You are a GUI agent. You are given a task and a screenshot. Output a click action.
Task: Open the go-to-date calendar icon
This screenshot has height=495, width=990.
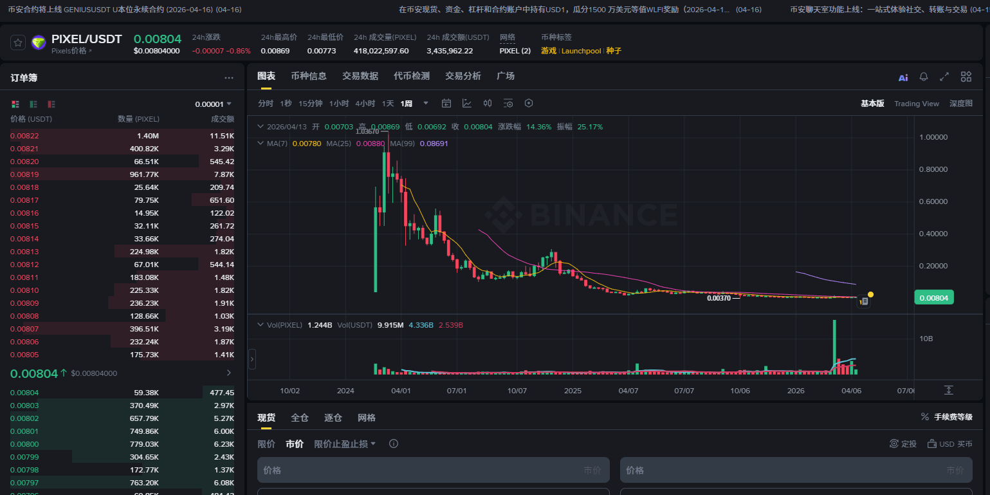click(x=446, y=103)
